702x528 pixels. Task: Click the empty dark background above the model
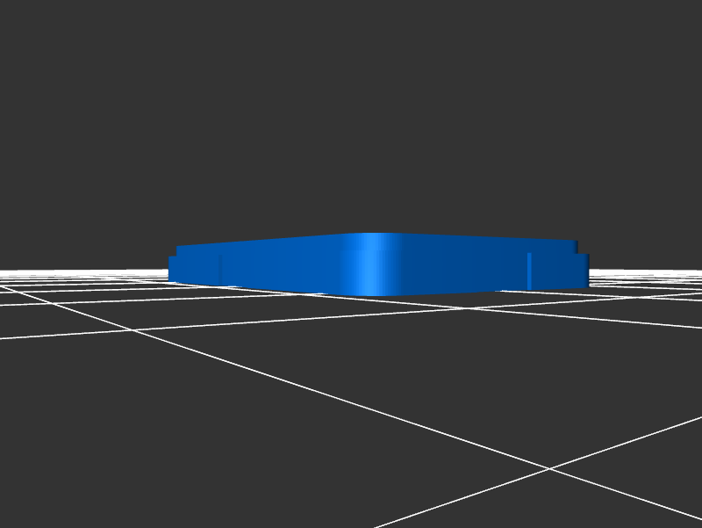[x=351, y=114]
